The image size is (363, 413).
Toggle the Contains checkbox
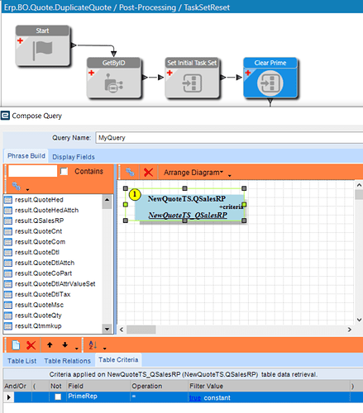click(64, 171)
